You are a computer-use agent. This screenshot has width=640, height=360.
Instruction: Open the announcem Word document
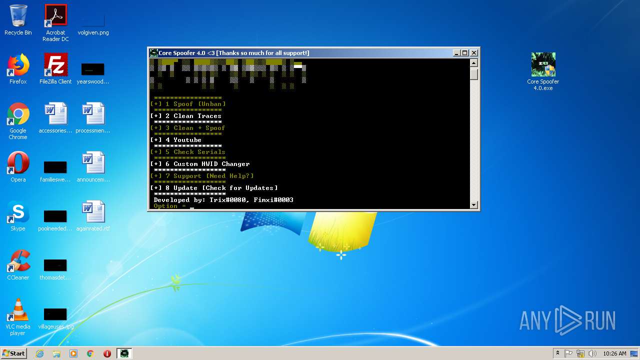pos(93,167)
